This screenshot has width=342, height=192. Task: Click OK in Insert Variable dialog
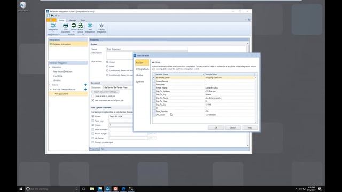pos(216,127)
